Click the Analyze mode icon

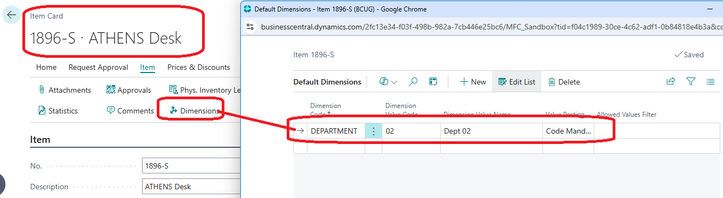point(433,82)
